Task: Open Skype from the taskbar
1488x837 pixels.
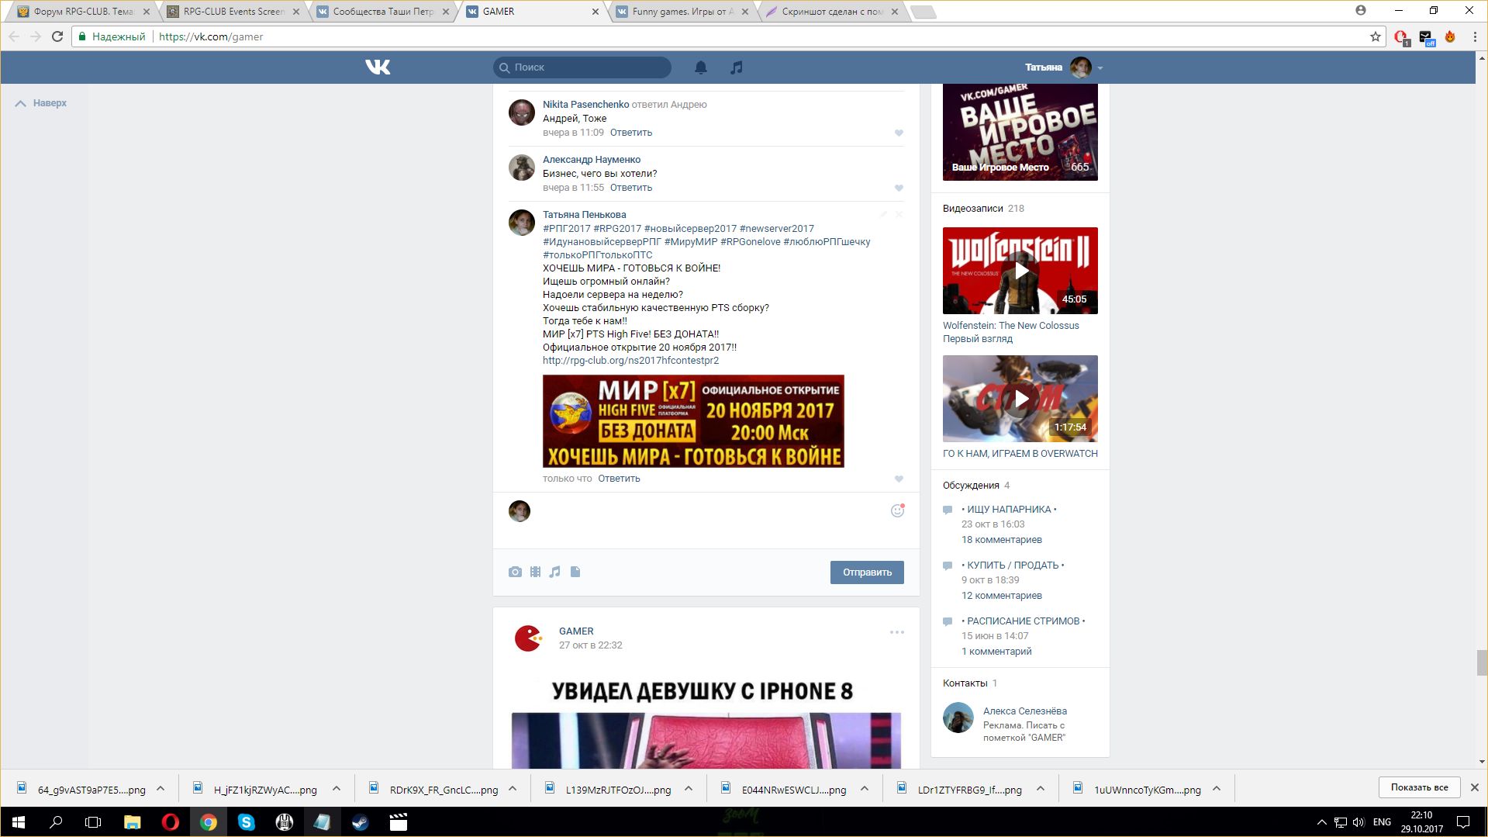Action: coord(247,822)
